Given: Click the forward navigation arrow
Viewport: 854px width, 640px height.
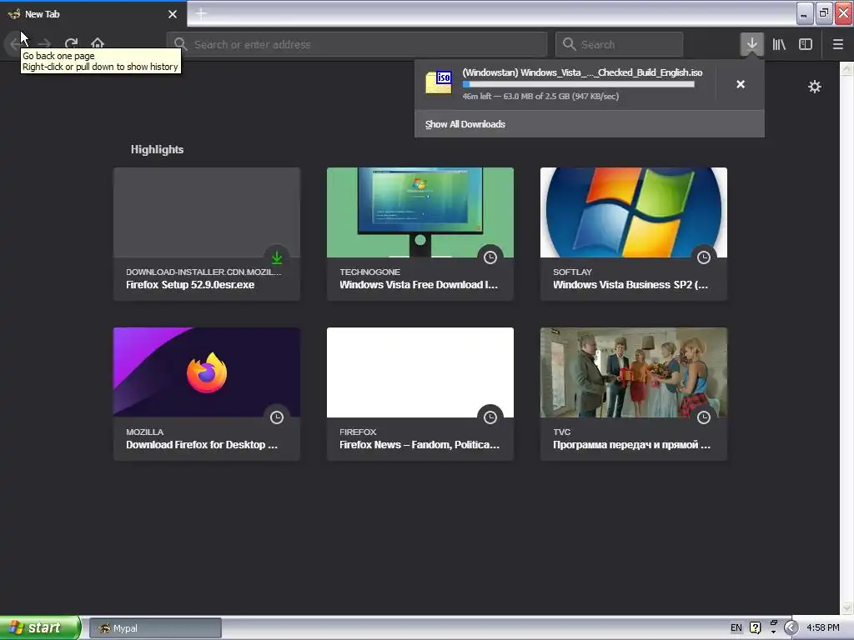Looking at the screenshot, I should pyautogui.click(x=45, y=44).
